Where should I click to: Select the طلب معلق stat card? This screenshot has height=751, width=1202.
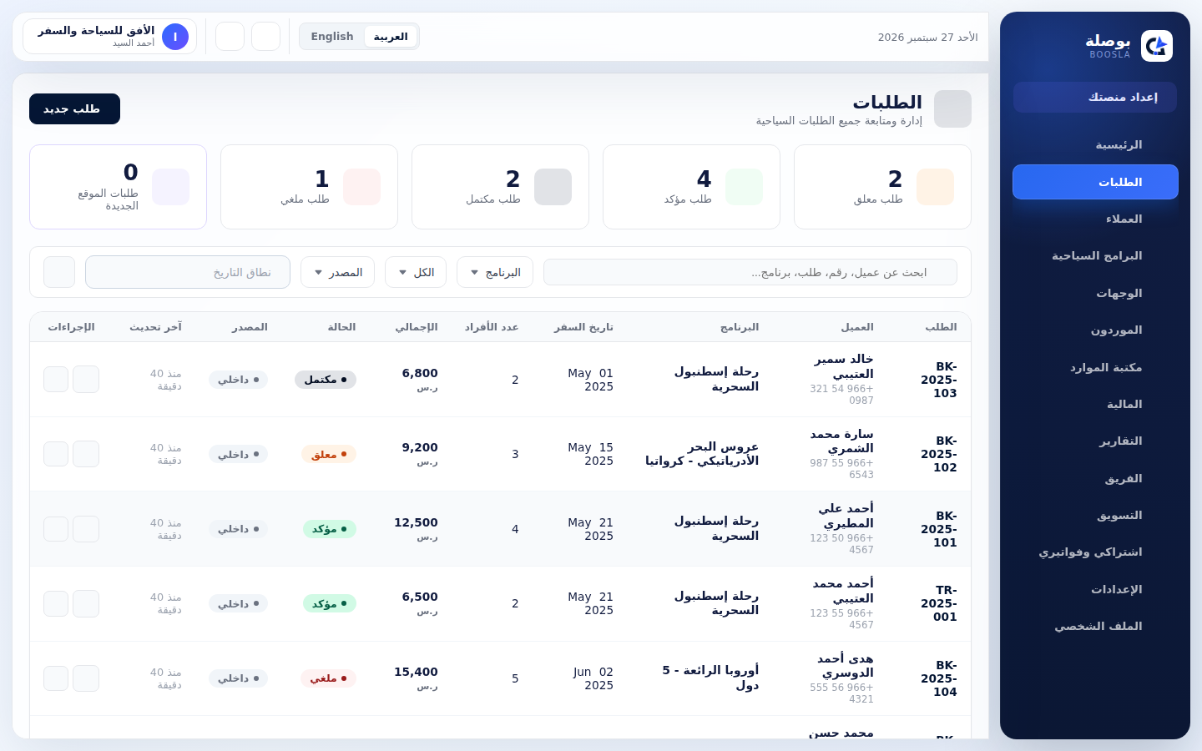[x=882, y=187]
